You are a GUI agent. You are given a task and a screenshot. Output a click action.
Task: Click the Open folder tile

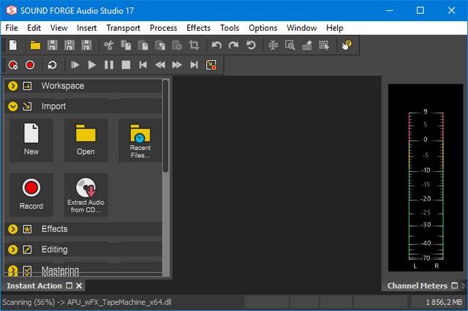[86, 140]
